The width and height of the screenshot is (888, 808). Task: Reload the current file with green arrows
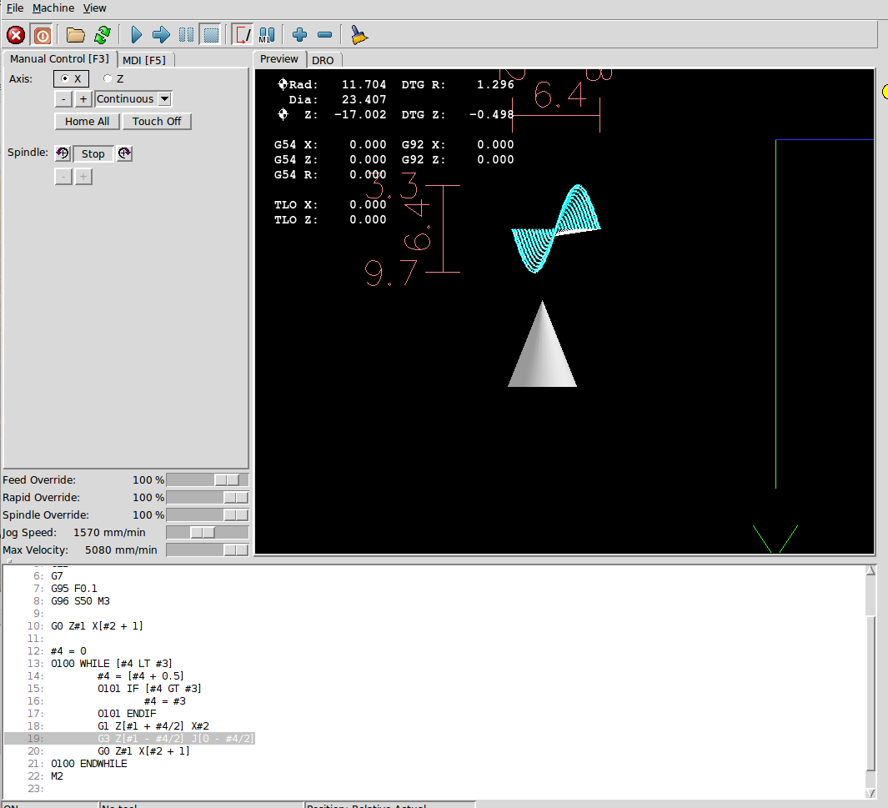pos(103,35)
